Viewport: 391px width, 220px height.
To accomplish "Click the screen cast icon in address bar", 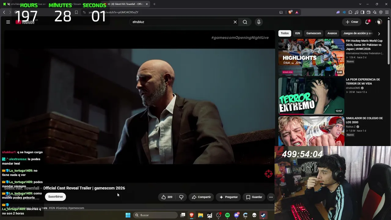I will [281, 12].
